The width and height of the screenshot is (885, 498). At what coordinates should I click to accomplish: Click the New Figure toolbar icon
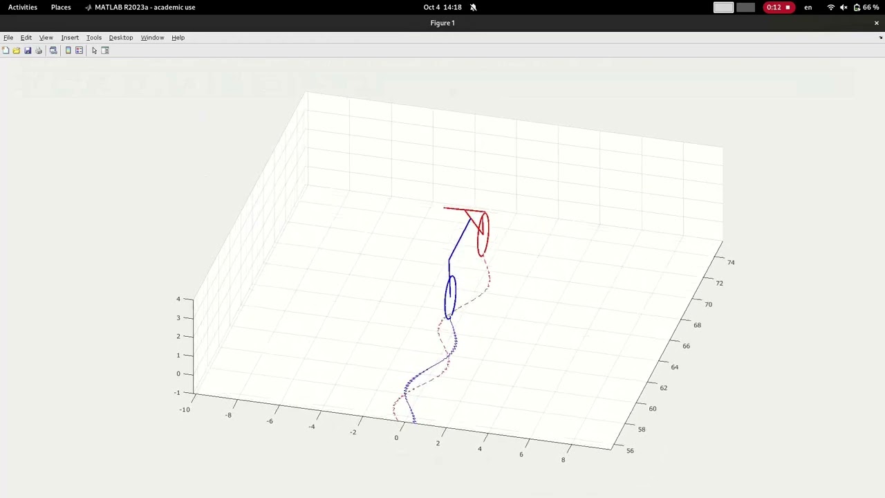[x=6, y=50]
